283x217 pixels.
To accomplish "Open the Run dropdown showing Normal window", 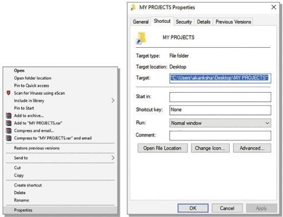I will pyautogui.click(x=220, y=123).
